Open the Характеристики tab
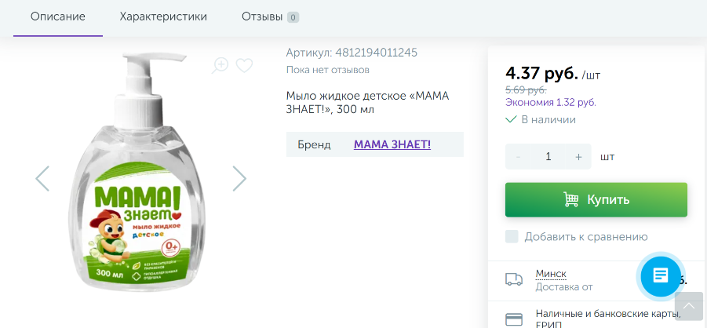 click(x=163, y=16)
